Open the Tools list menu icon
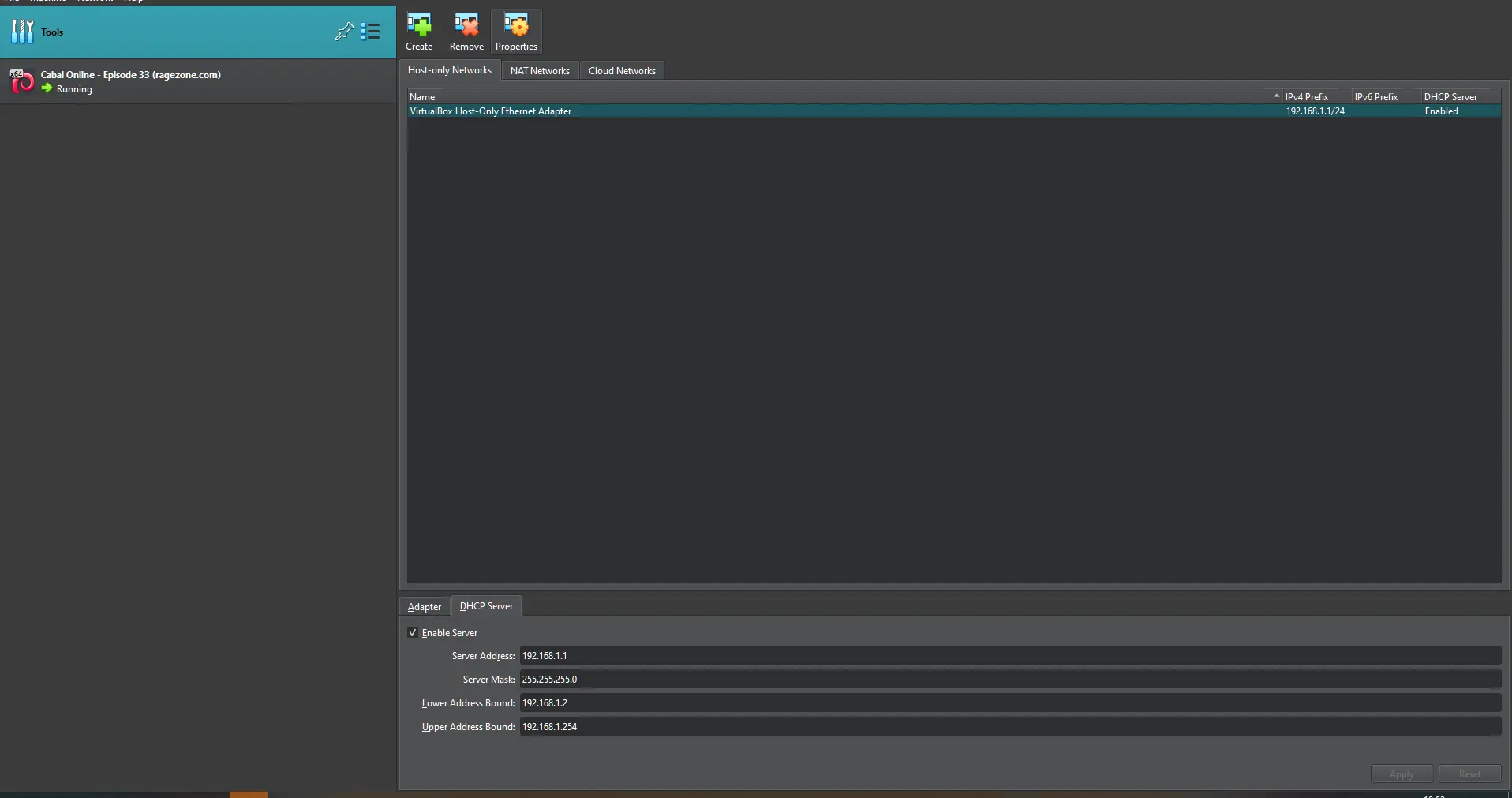The image size is (1512, 798). (370, 32)
